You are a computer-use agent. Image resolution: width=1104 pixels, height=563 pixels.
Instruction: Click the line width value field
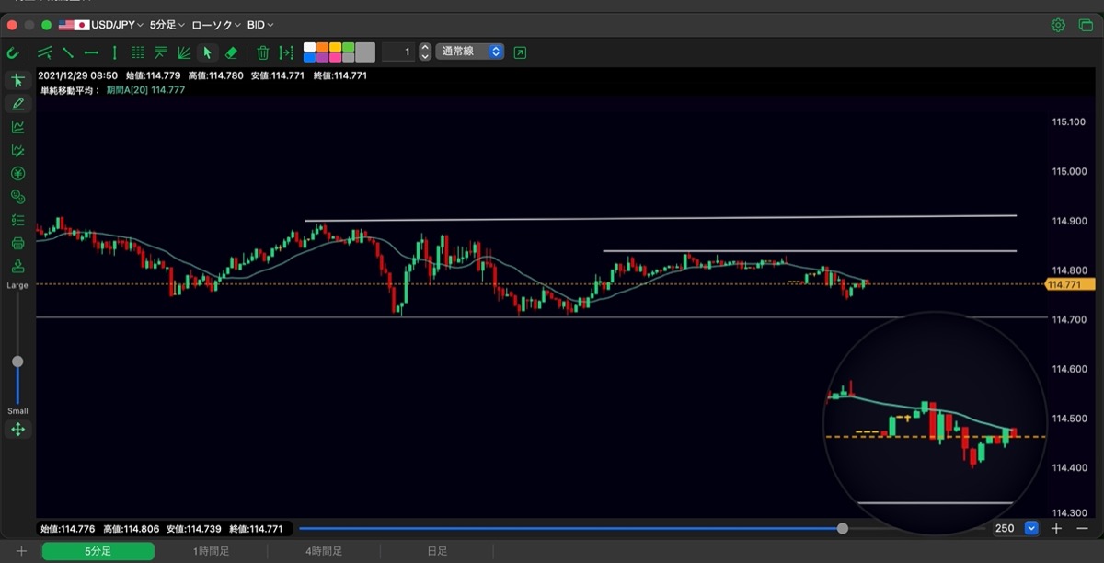pyautogui.click(x=398, y=52)
